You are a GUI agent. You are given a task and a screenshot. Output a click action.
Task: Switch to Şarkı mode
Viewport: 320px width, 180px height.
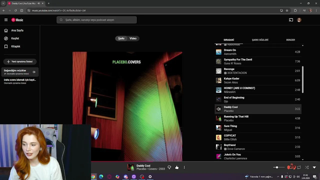tap(121, 38)
